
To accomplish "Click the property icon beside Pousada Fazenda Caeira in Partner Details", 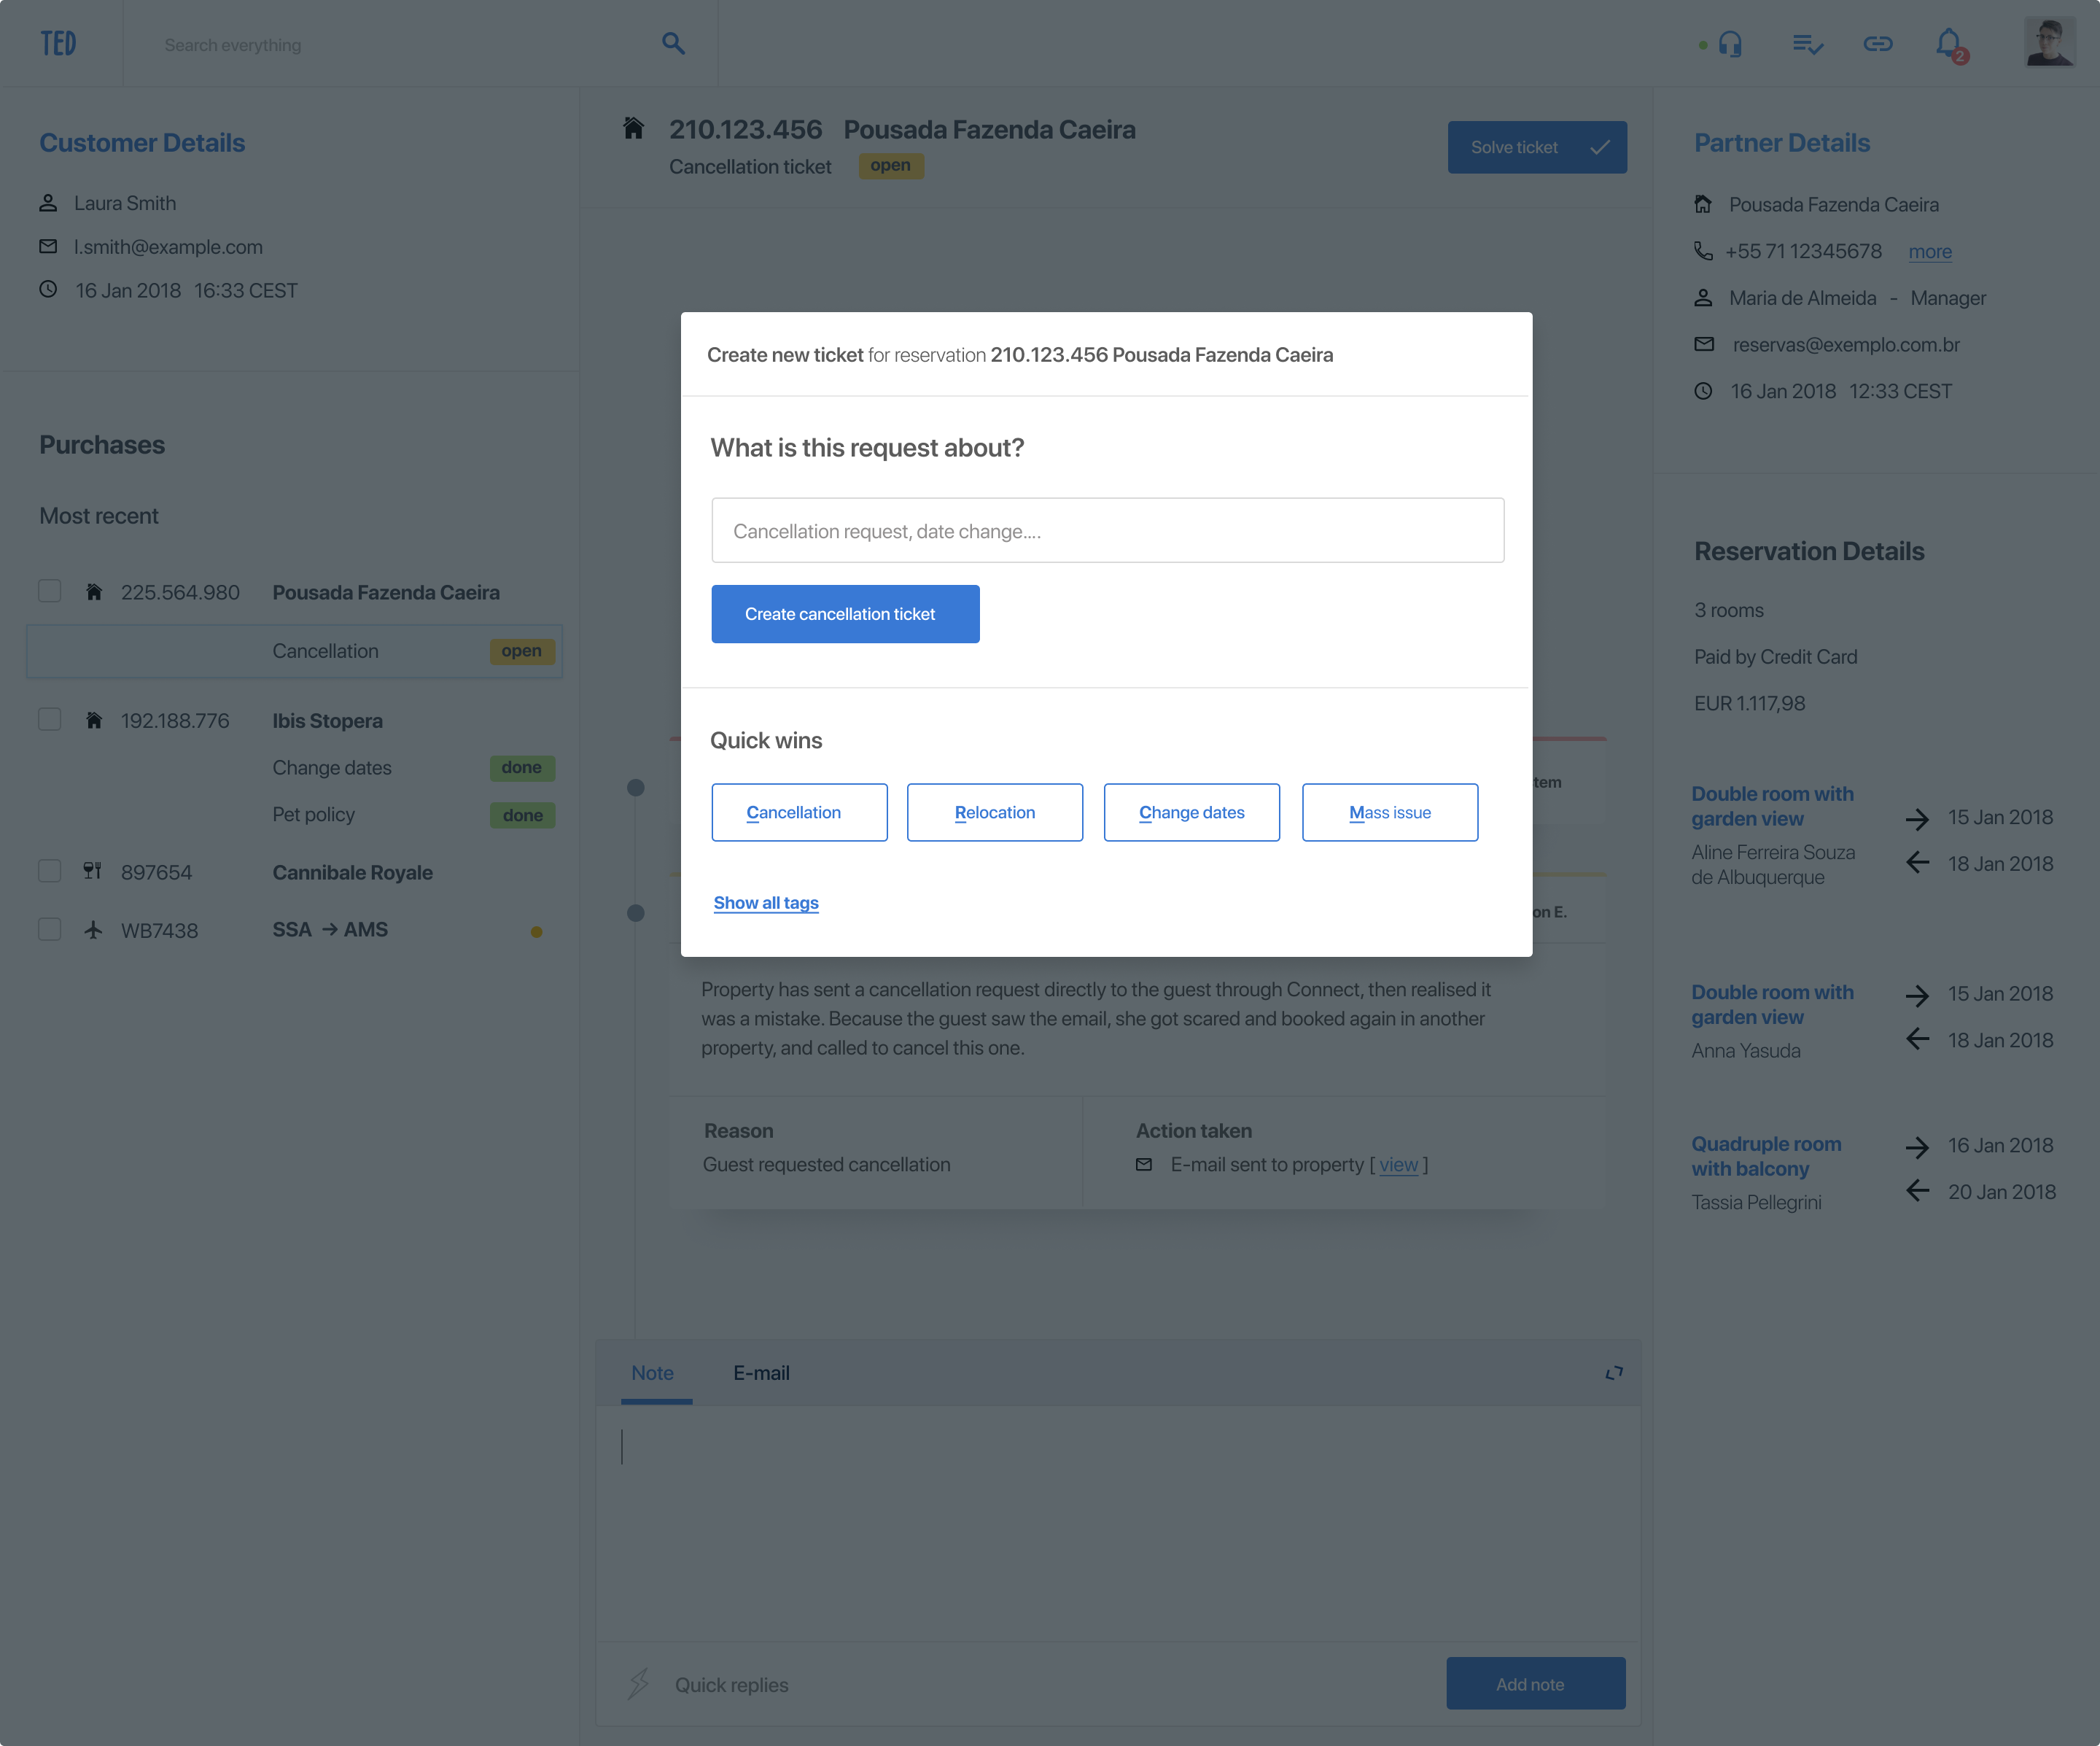I will pos(1703,204).
